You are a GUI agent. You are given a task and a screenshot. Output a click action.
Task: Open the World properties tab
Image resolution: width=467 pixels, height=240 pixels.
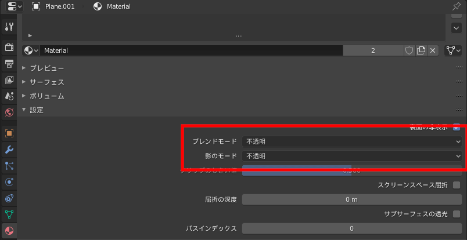click(9, 112)
